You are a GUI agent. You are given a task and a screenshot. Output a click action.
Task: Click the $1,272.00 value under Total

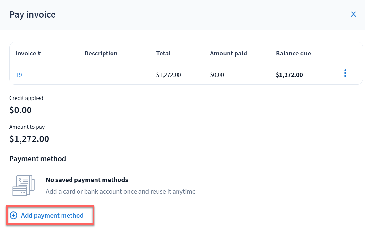click(x=169, y=75)
